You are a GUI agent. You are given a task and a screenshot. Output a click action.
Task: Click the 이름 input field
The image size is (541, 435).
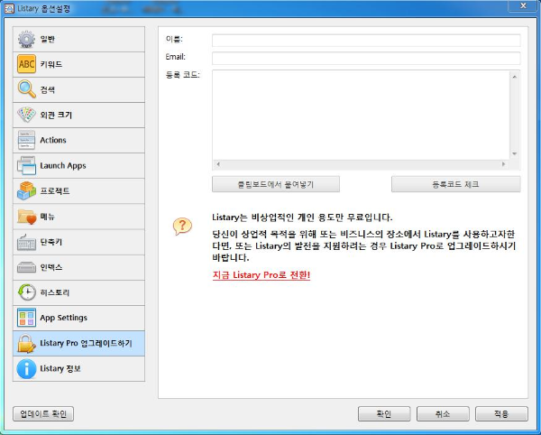coord(366,41)
